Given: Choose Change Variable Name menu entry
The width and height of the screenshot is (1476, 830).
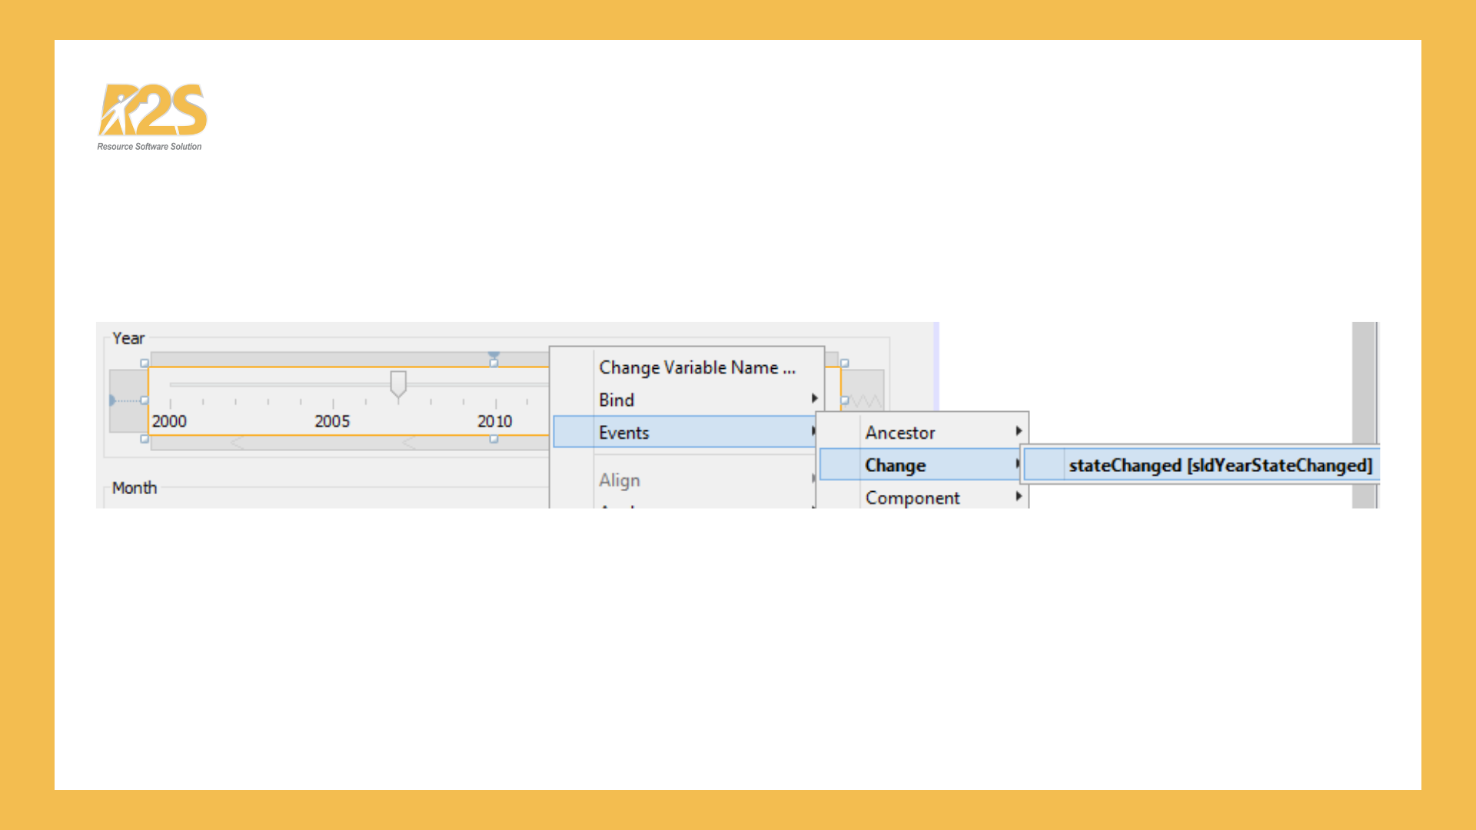Looking at the screenshot, I should (696, 367).
